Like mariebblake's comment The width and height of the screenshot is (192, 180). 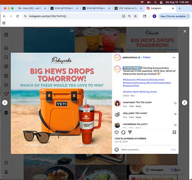(175, 125)
